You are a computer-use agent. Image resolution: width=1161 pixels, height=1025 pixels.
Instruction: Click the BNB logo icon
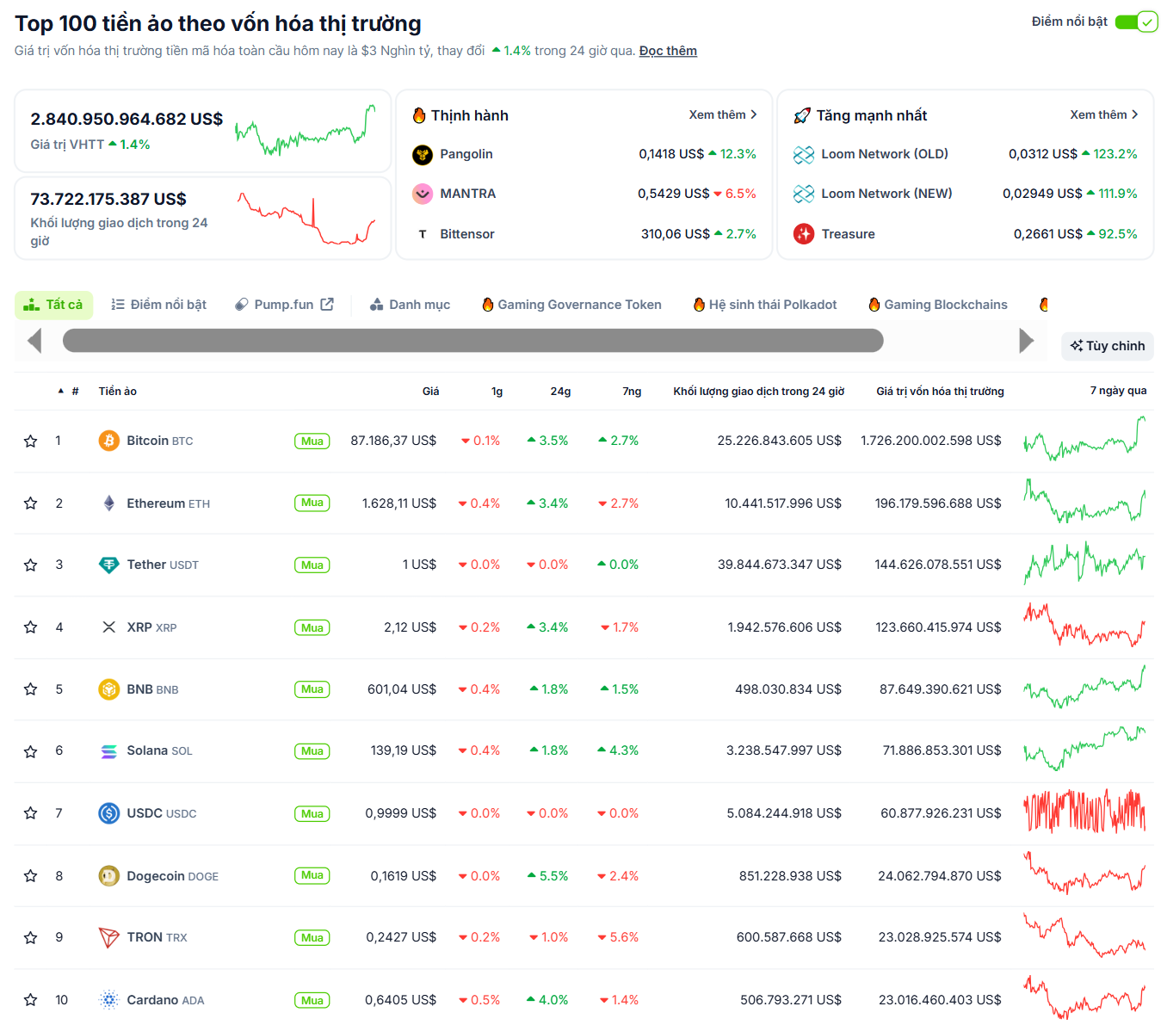108,689
